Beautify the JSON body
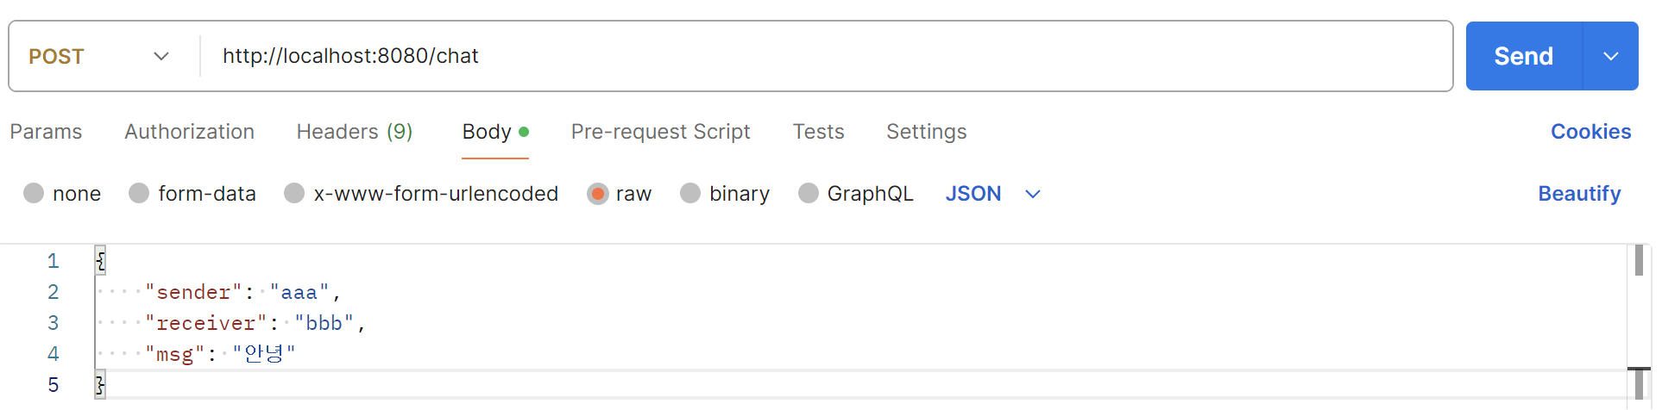Viewport: 1662px width, 410px height. [1579, 194]
